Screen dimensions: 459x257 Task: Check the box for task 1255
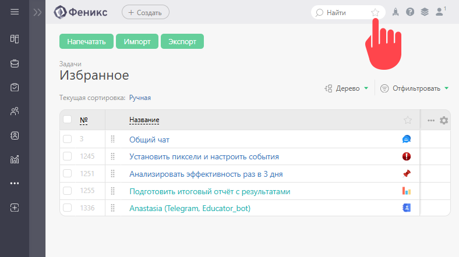pyautogui.click(x=68, y=191)
